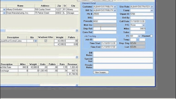Click the Name column header

click(x=20, y=6)
